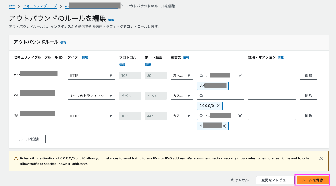Open the すべてのトラフィック type dropdown
The image size is (336, 186).
coord(91,96)
